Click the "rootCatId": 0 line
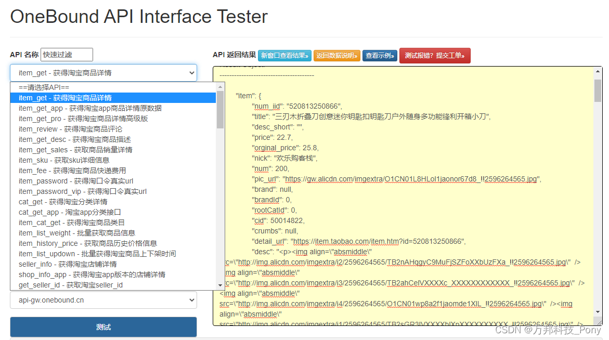Screen dimensions: 609x340 [274, 211]
